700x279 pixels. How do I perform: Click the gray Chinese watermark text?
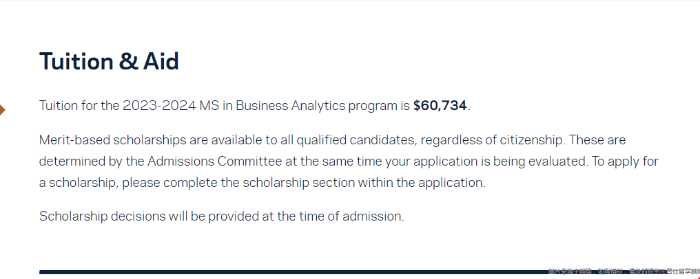624,271
